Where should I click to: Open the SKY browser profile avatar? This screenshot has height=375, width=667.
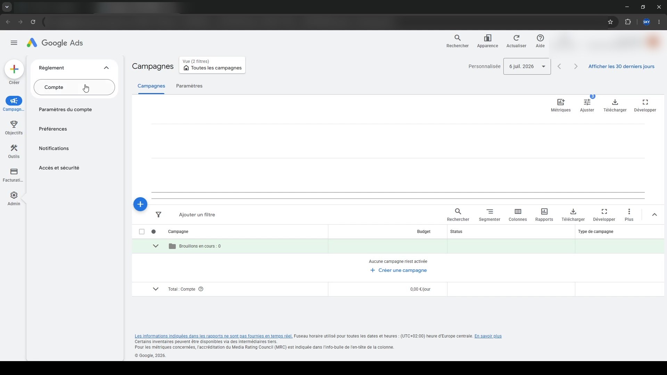point(647,22)
